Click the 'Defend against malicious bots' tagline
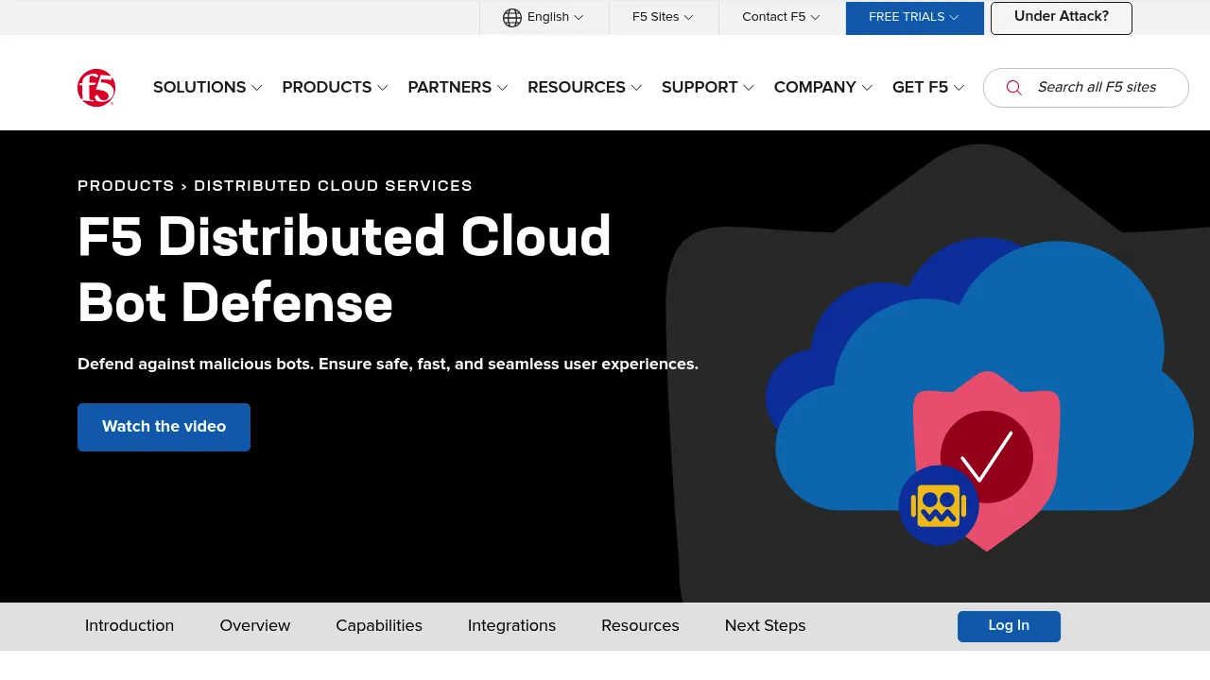Screen dimensions: 1210x680 pyautogui.click(x=388, y=364)
